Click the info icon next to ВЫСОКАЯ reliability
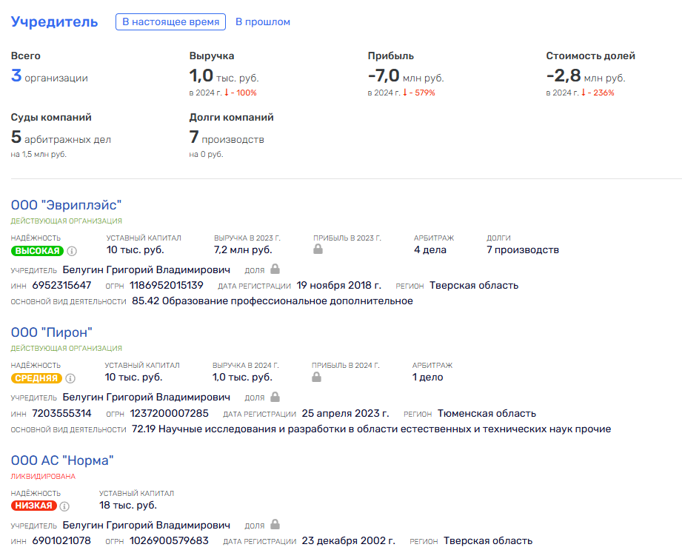This screenshot has width=682, height=550. click(73, 251)
